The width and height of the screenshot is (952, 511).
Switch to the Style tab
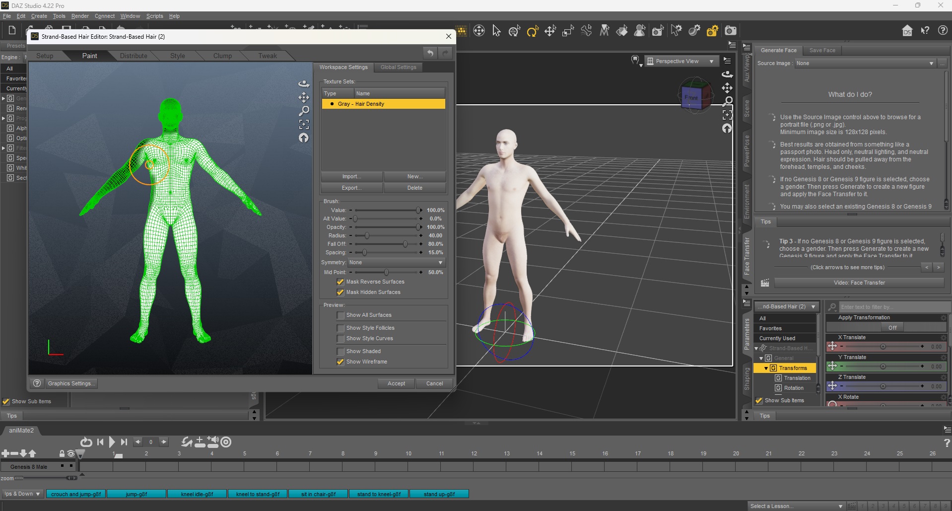click(178, 56)
